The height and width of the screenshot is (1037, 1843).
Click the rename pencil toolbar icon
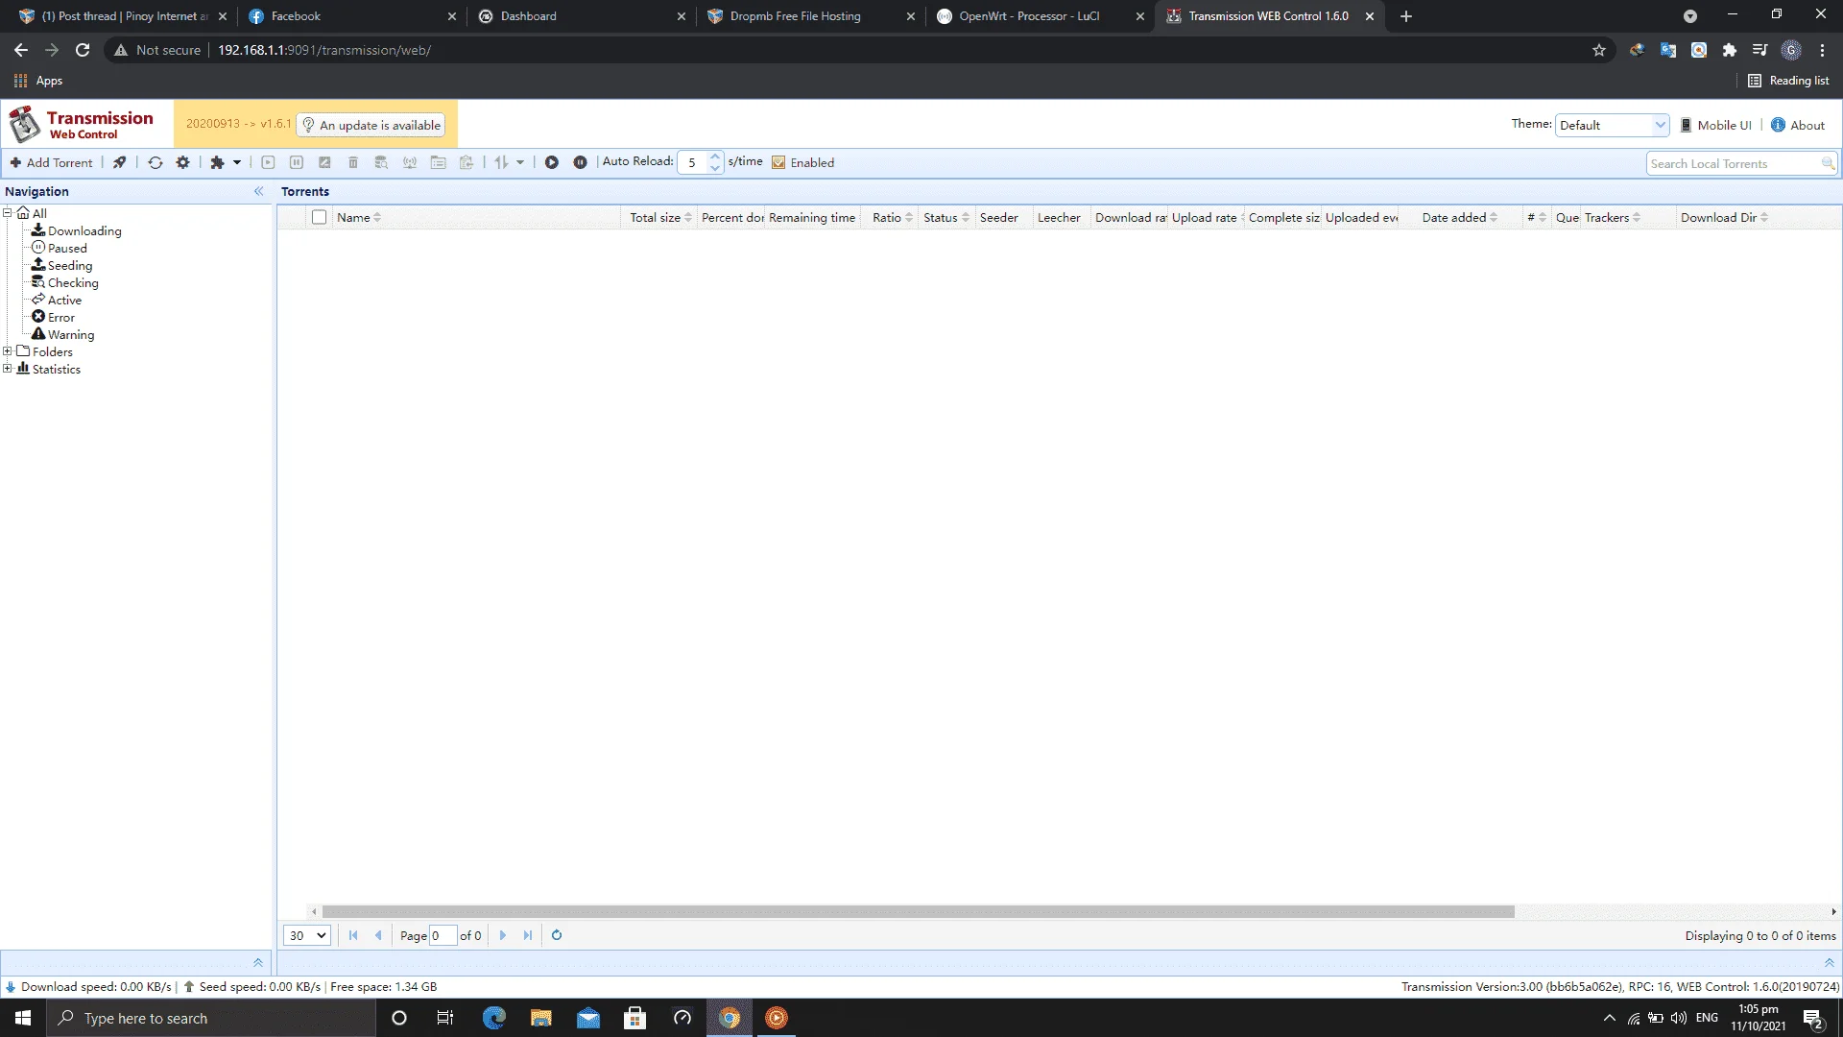click(324, 162)
